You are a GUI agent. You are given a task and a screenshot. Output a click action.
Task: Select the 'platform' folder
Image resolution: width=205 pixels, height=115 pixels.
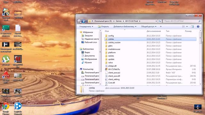pos(112,52)
